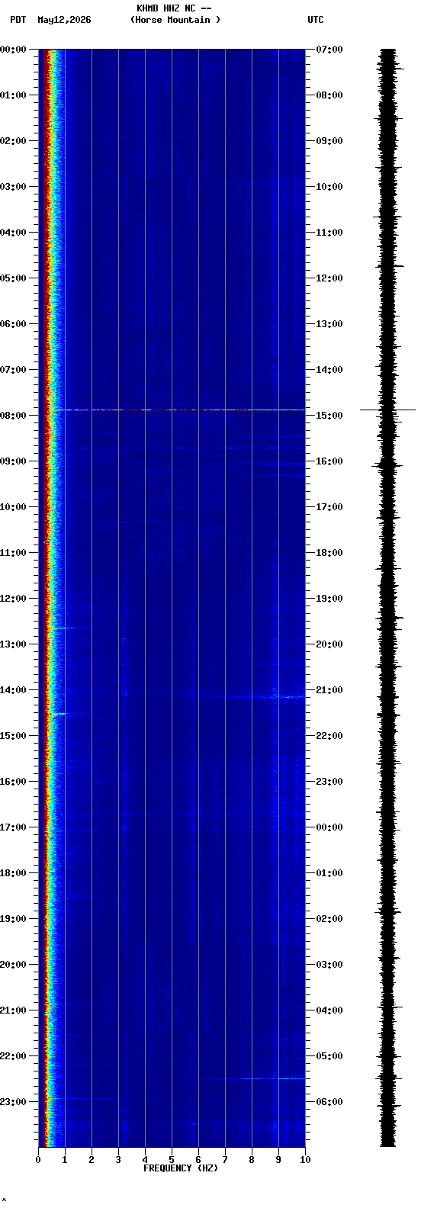Screen dimensions: 421x1208
Task: Click frequency axis tick label '5'
Action: click(172, 1160)
